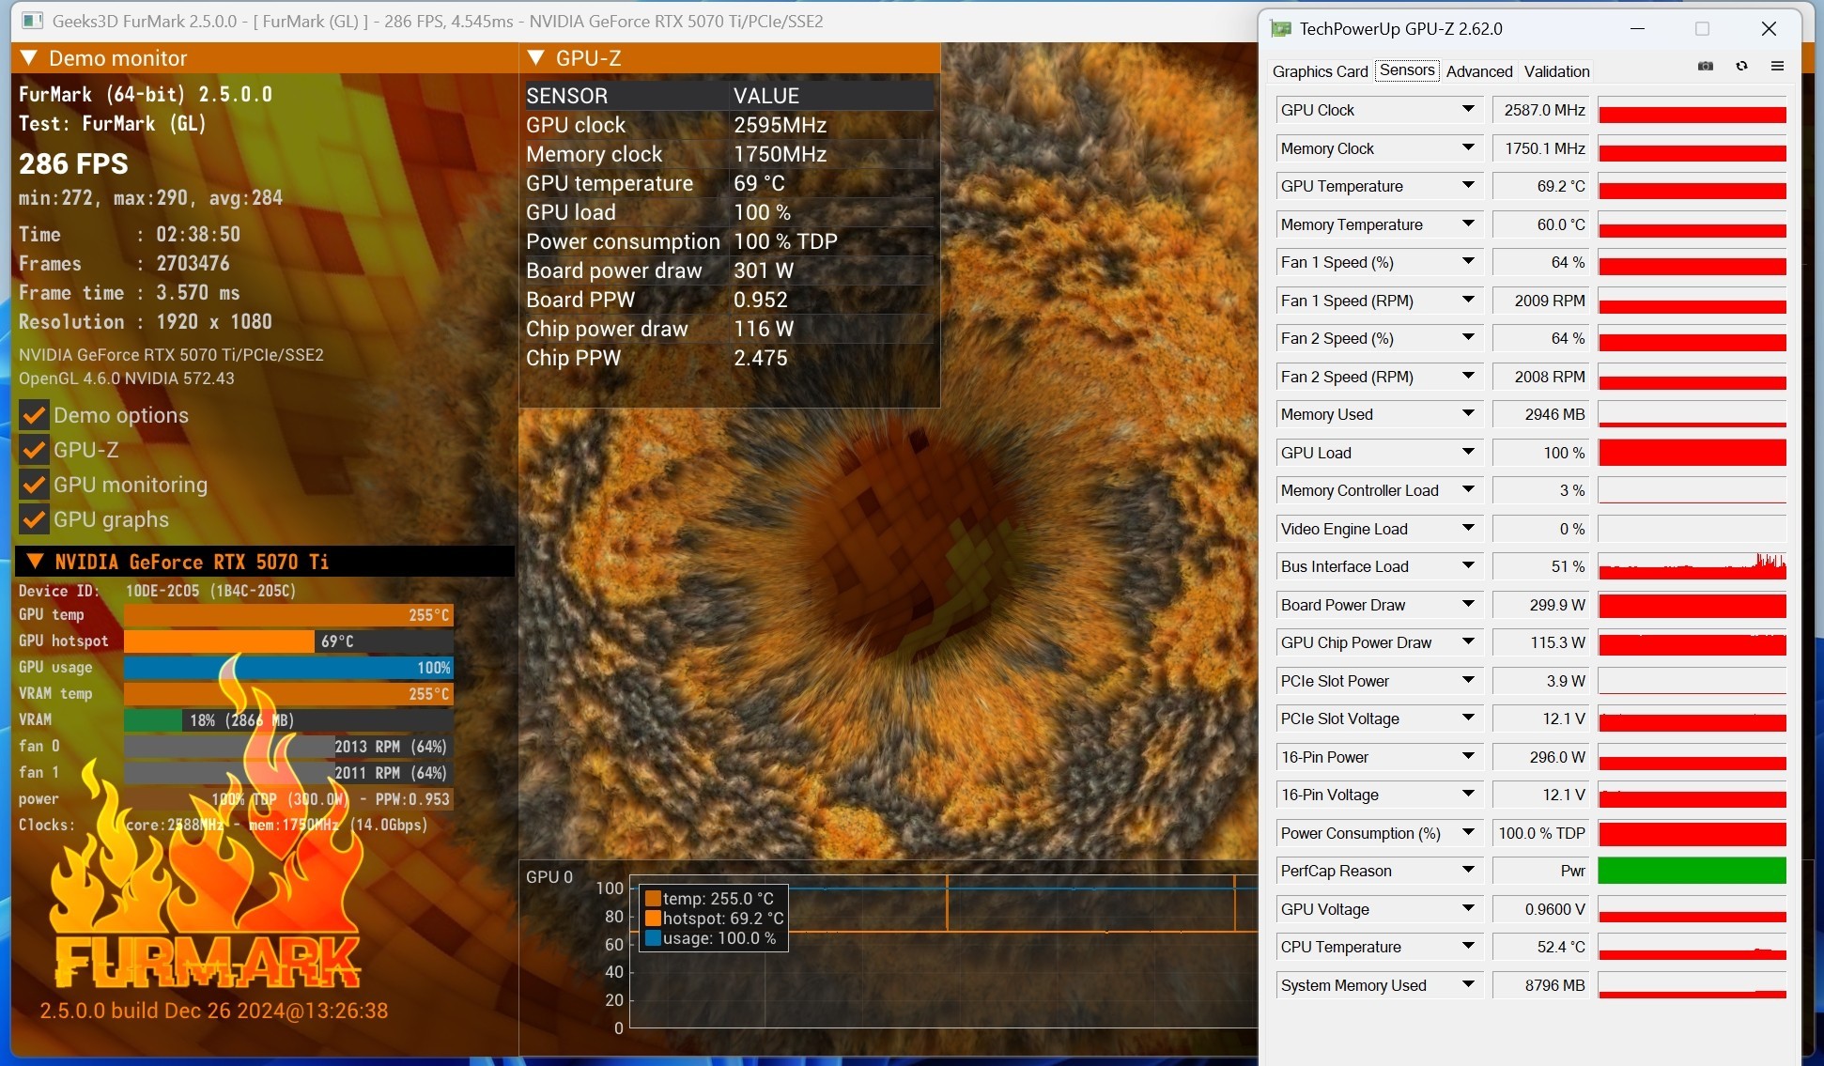Open the Memory Controller Load dropdown
The width and height of the screenshot is (1824, 1066).
tap(1468, 490)
